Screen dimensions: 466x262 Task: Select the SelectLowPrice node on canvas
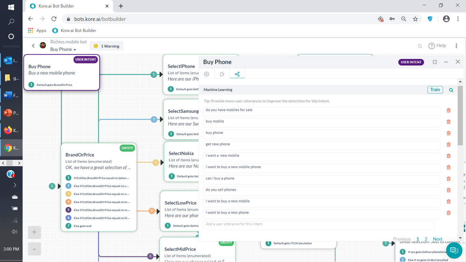point(179,211)
